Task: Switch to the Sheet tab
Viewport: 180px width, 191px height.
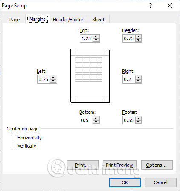Action: click(98, 20)
